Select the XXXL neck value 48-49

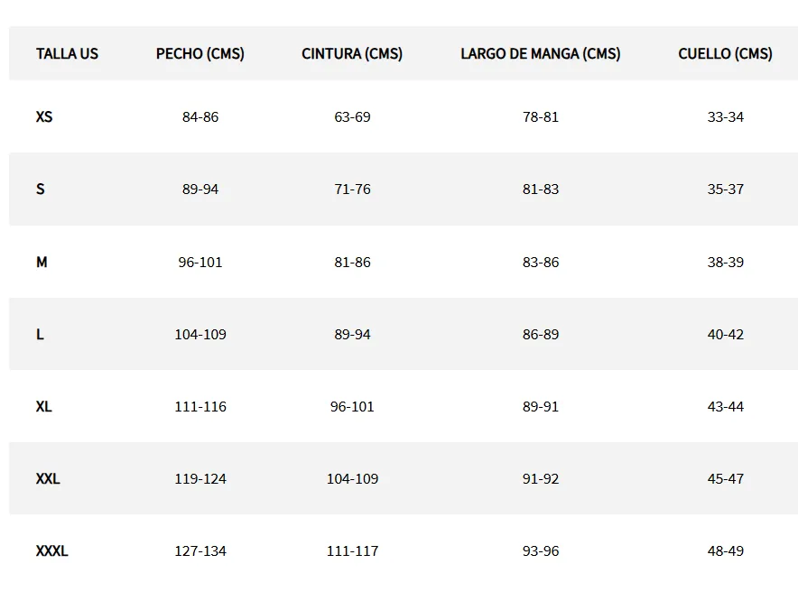726,551
